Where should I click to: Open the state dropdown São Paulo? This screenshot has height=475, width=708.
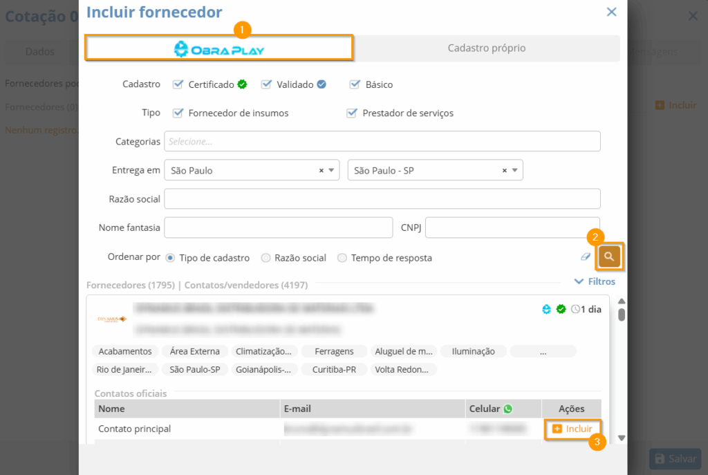coord(331,171)
